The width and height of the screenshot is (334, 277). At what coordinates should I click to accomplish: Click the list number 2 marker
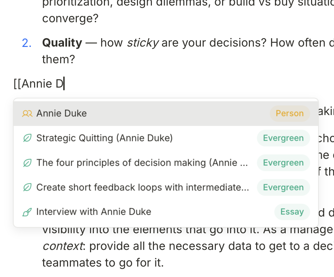pos(27,43)
